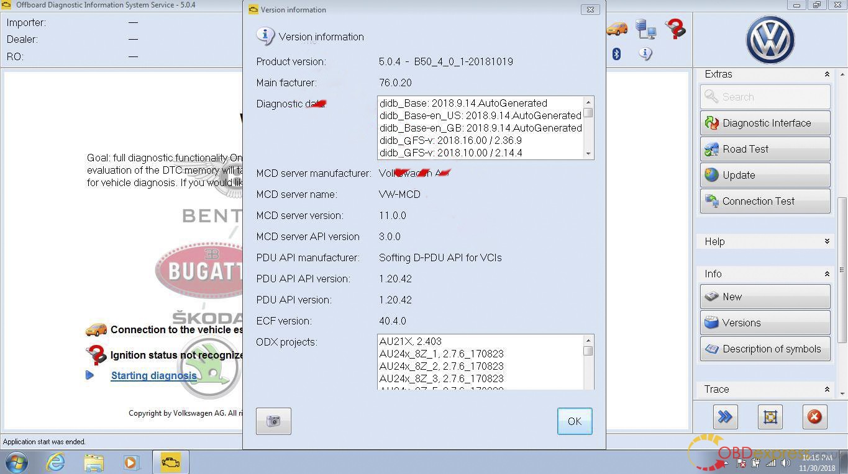Open Description of symbols

tap(765, 349)
